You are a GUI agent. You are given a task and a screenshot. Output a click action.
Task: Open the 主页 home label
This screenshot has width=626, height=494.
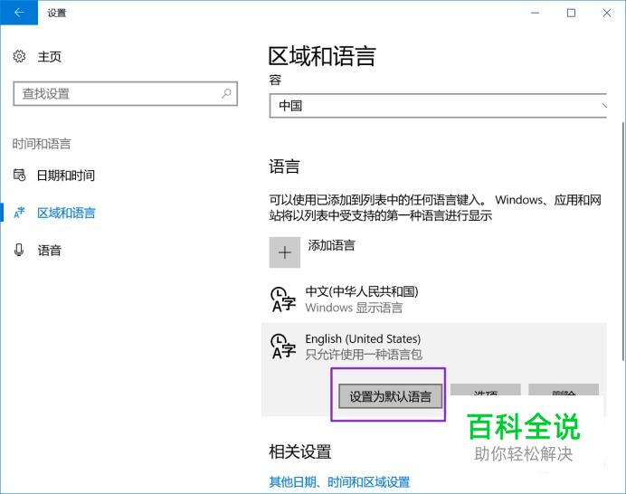point(50,57)
